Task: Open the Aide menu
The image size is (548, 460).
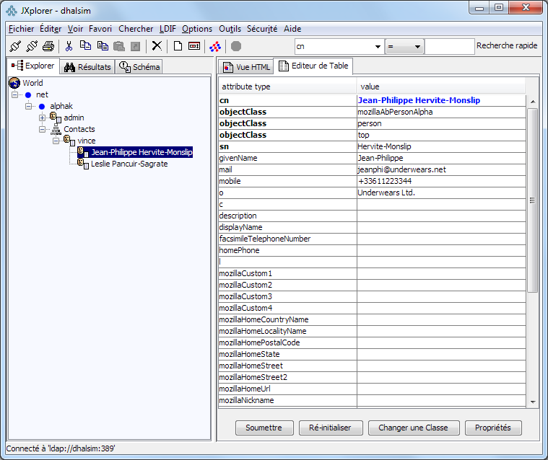Action: [292, 29]
